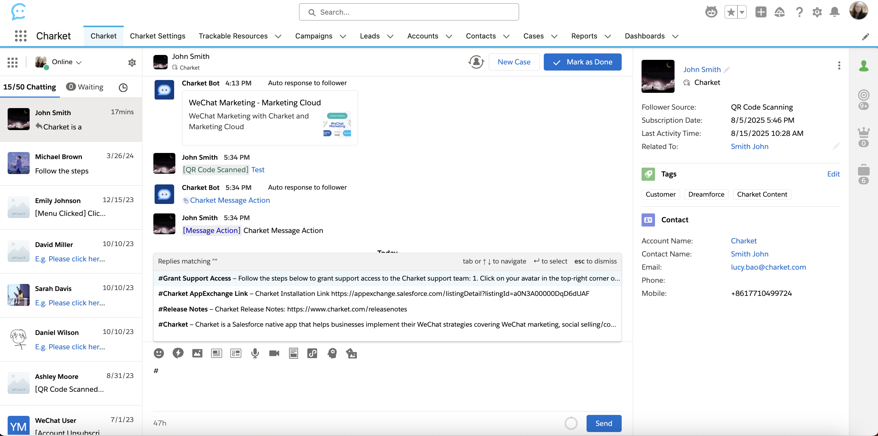Viewport: 878px width, 436px height.
Task: Open the image attachment icon
Action: pos(197,353)
